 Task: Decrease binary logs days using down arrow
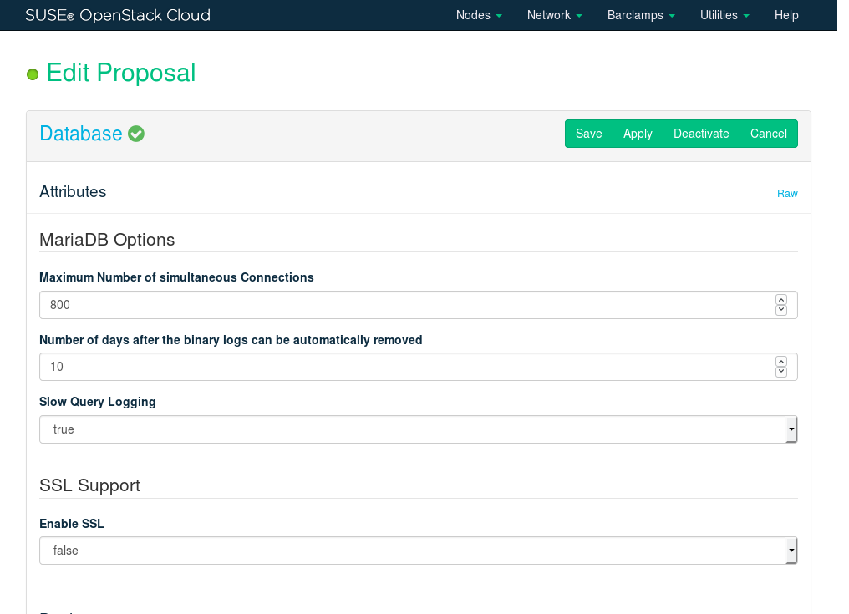[781, 373]
